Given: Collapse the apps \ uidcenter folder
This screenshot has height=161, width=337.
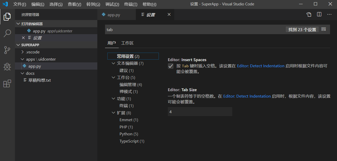Looking at the screenshot, I should click(23, 59).
